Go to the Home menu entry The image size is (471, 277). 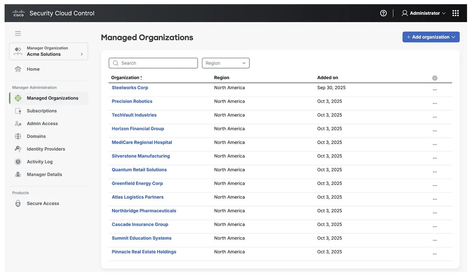pos(33,69)
